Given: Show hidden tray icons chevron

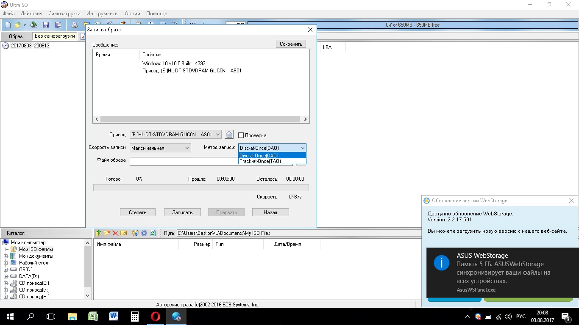Looking at the screenshot, I should pyautogui.click(x=468, y=317).
